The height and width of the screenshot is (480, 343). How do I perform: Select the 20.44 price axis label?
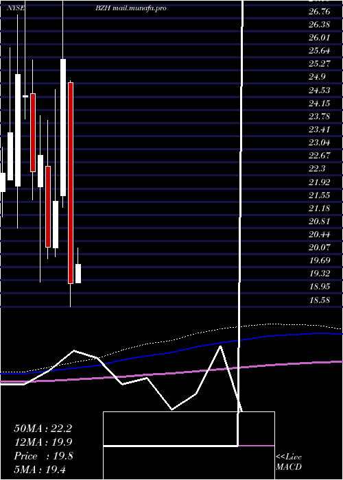(319, 235)
